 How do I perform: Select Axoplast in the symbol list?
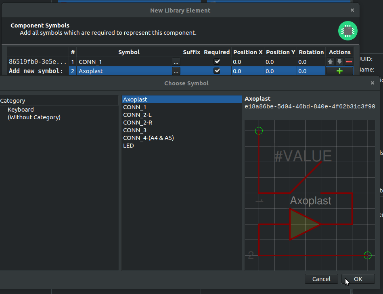click(x=182, y=99)
